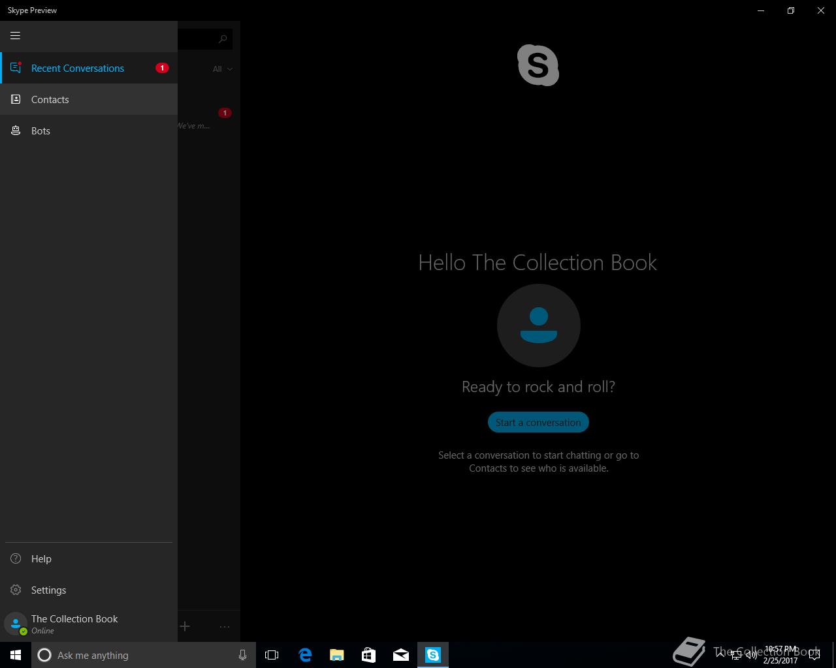This screenshot has width=836, height=668.
Task: Open Help from sidebar
Action: tap(89, 558)
